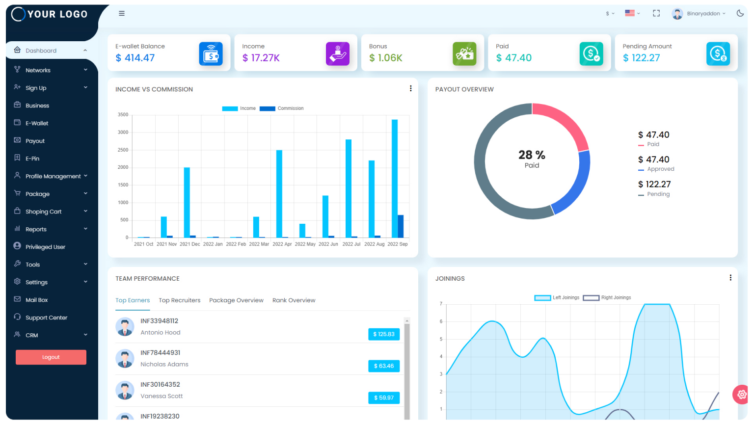Viewport: 754px width, 424px height.
Task: Open the language flag dropdown
Action: (x=632, y=13)
